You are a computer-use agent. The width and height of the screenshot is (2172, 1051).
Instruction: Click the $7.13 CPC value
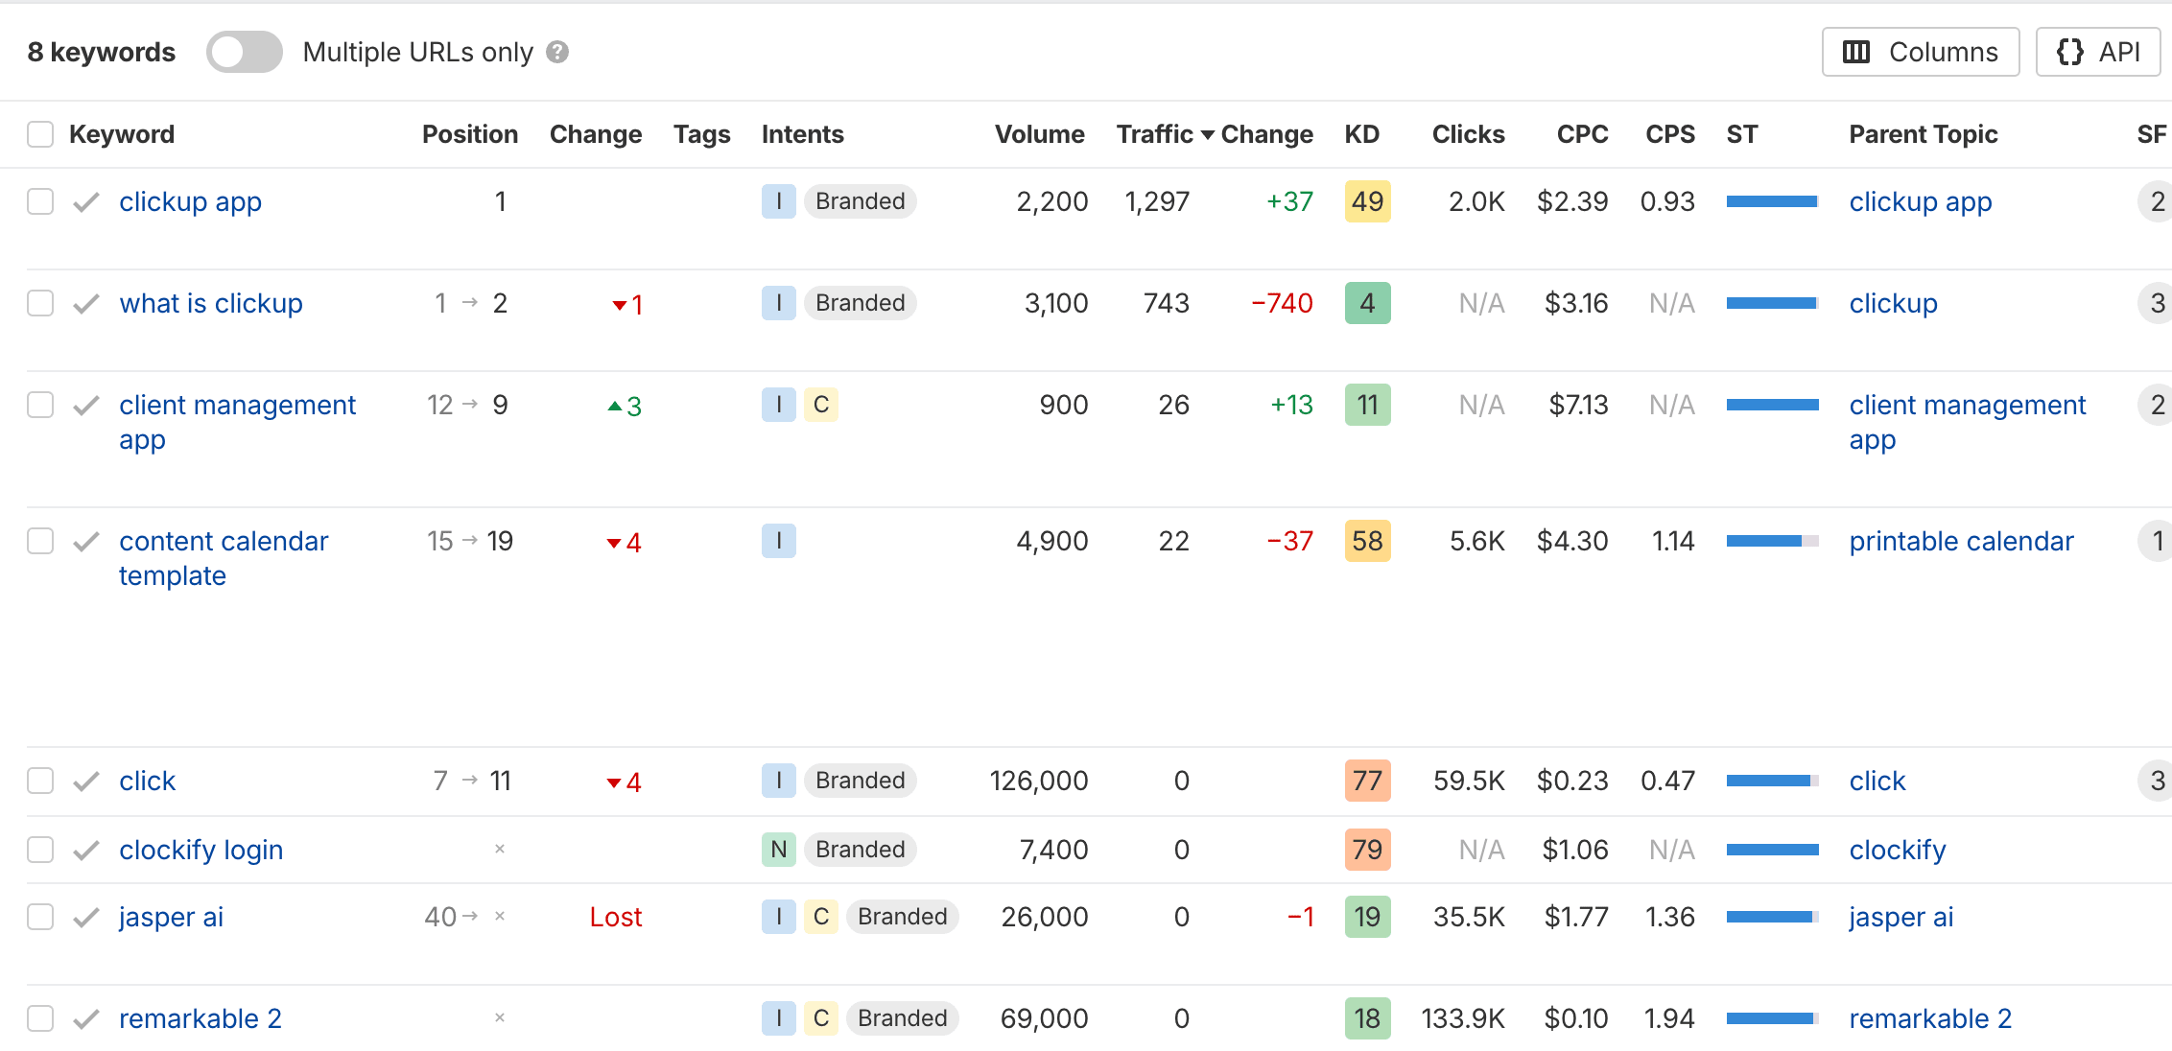(x=1578, y=405)
